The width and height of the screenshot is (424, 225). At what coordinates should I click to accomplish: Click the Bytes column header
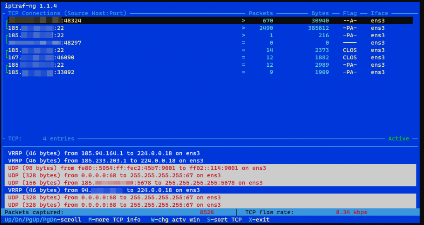click(x=320, y=13)
